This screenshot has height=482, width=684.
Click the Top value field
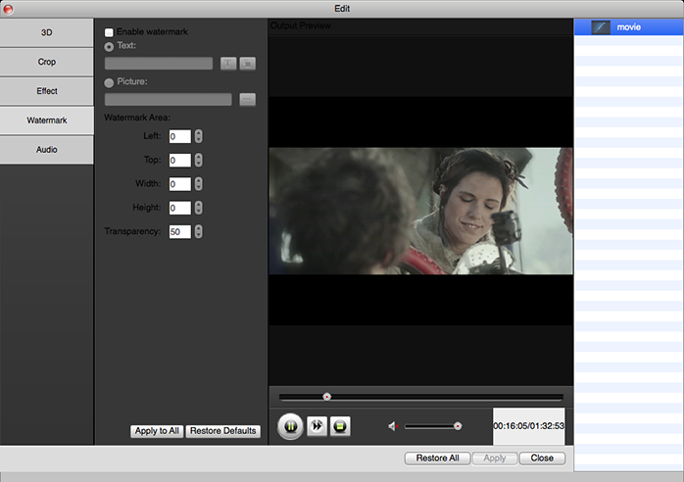point(180,160)
